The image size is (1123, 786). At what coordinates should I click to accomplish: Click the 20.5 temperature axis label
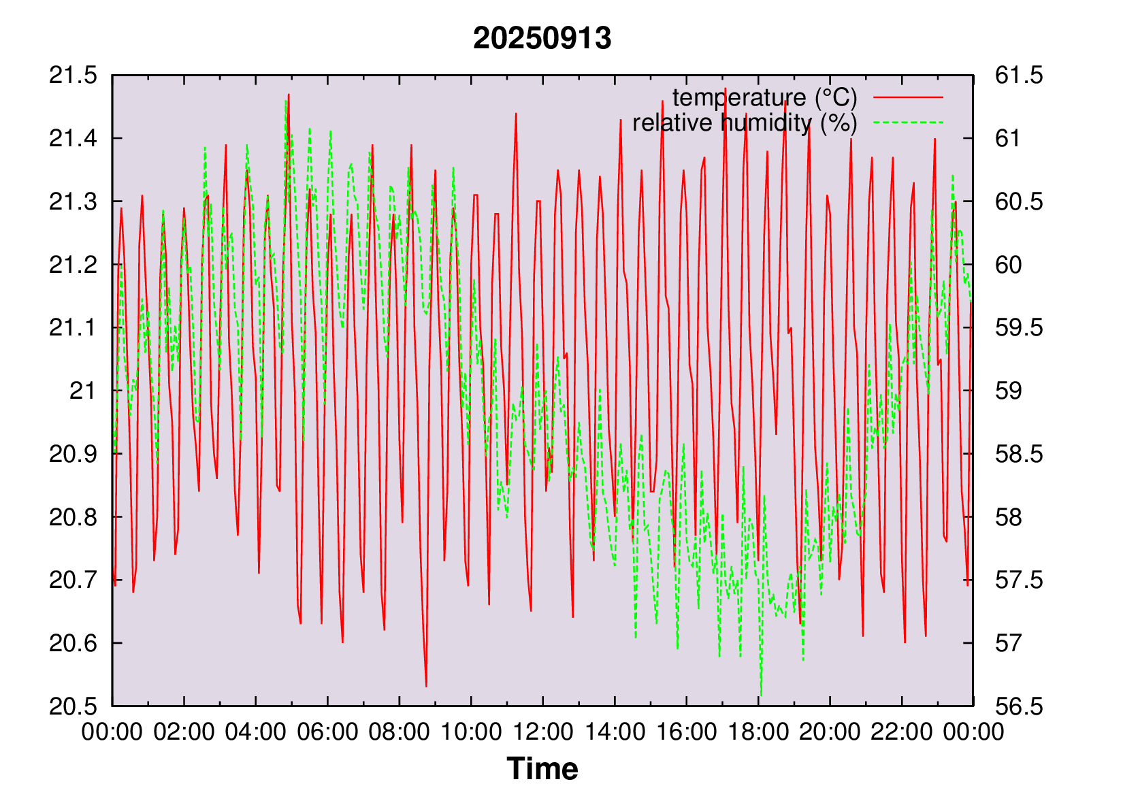point(73,706)
